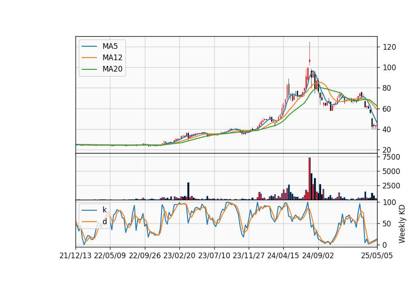Click the tall black volume bar near 23/02/20

[x=188, y=191]
